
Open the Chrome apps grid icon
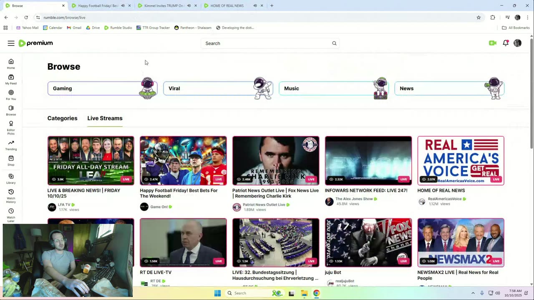(x=5, y=28)
